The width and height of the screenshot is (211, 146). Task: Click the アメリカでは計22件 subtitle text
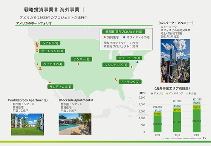[x=54, y=18]
